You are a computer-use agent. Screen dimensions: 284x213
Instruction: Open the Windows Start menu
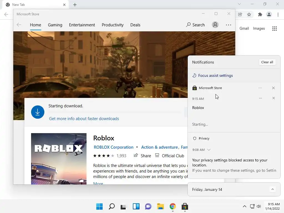[100, 206]
